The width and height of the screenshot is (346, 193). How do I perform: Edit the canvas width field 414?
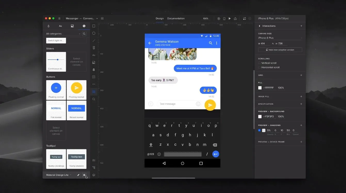point(265,44)
